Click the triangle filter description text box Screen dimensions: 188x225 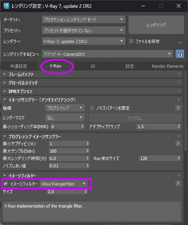[x=92, y=211]
